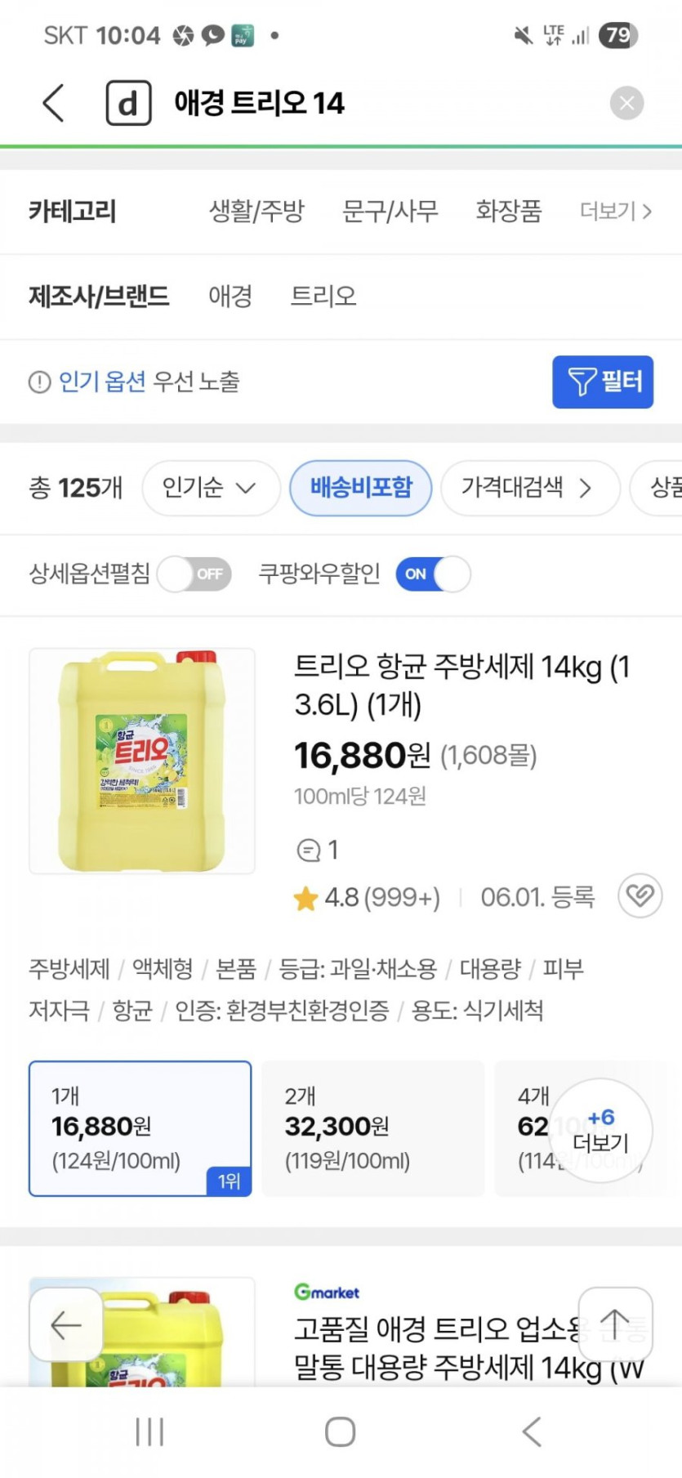Turn off the 쿠팡와우할인 switch

pyautogui.click(x=433, y=574)
